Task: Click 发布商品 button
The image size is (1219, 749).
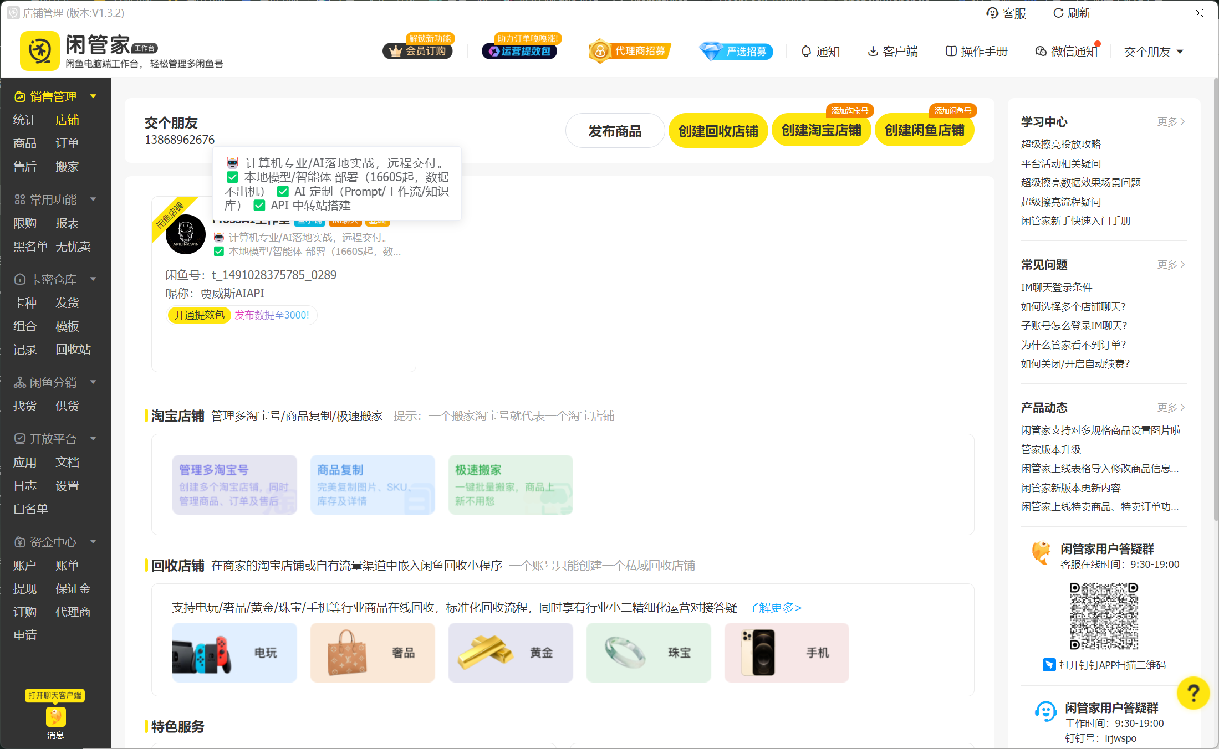Action: point(615,131)
